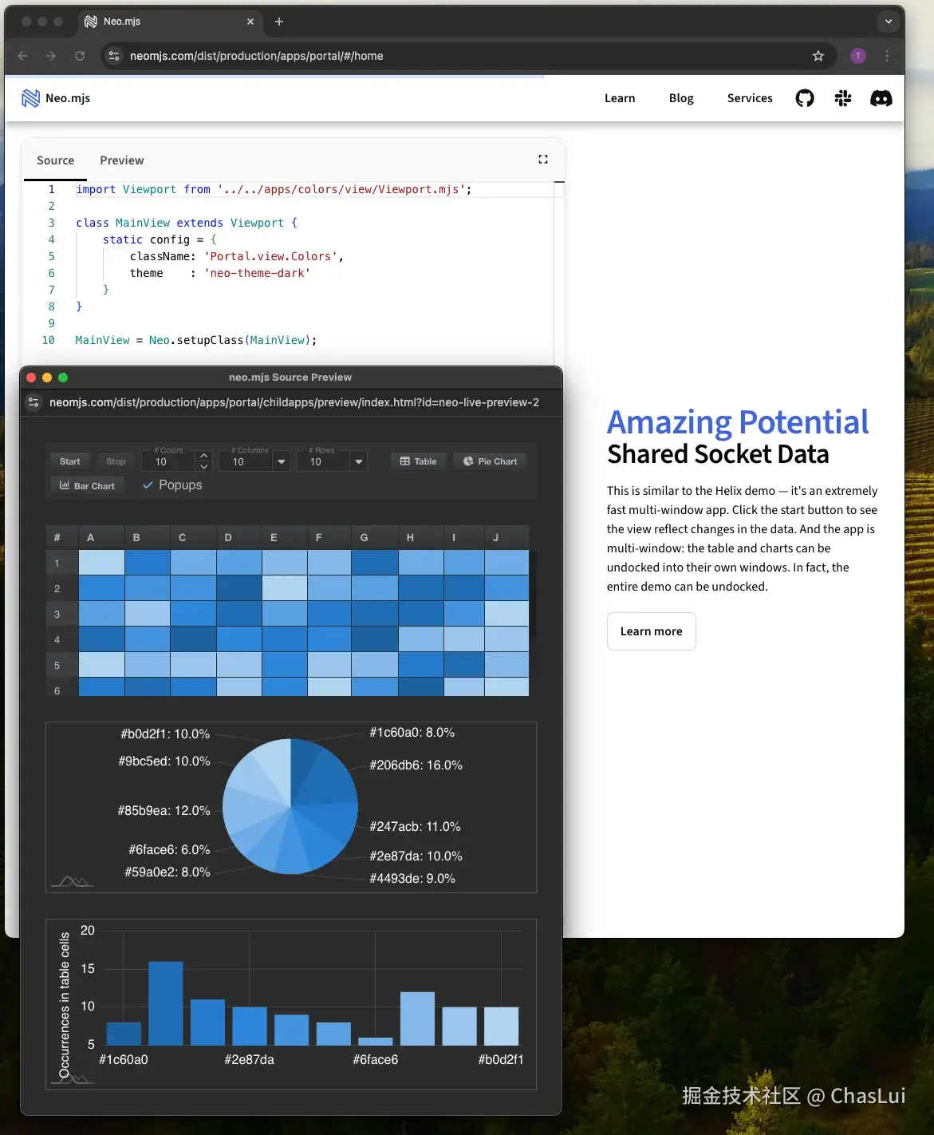Viewport: 934px width, 1135px height.
Task: View site information icon in preview window
Action: point(33,402)
